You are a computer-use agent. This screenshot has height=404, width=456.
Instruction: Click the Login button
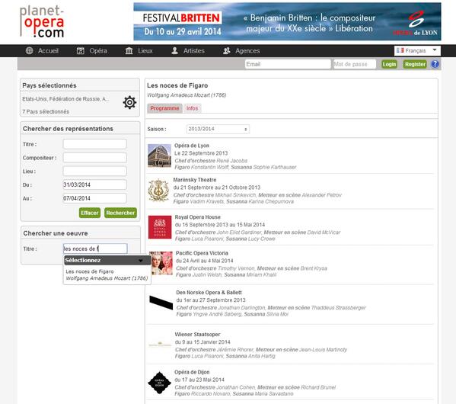click(x=389, y=64)
